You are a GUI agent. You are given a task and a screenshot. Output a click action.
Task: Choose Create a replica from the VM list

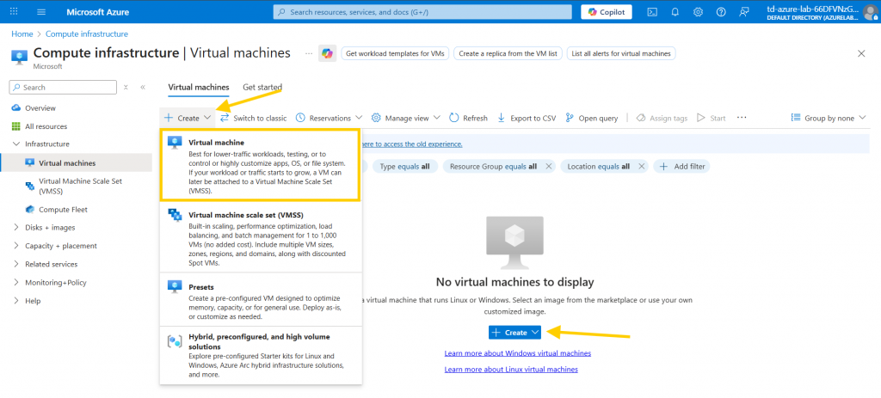tap(508, 53)
